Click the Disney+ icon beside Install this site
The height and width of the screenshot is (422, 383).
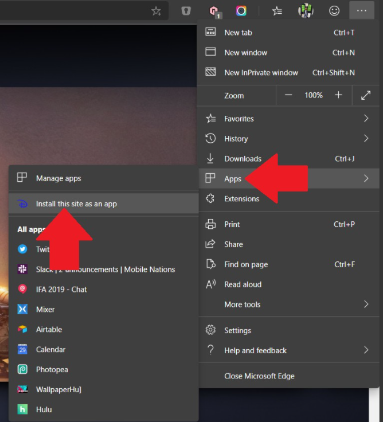(22, 204)
